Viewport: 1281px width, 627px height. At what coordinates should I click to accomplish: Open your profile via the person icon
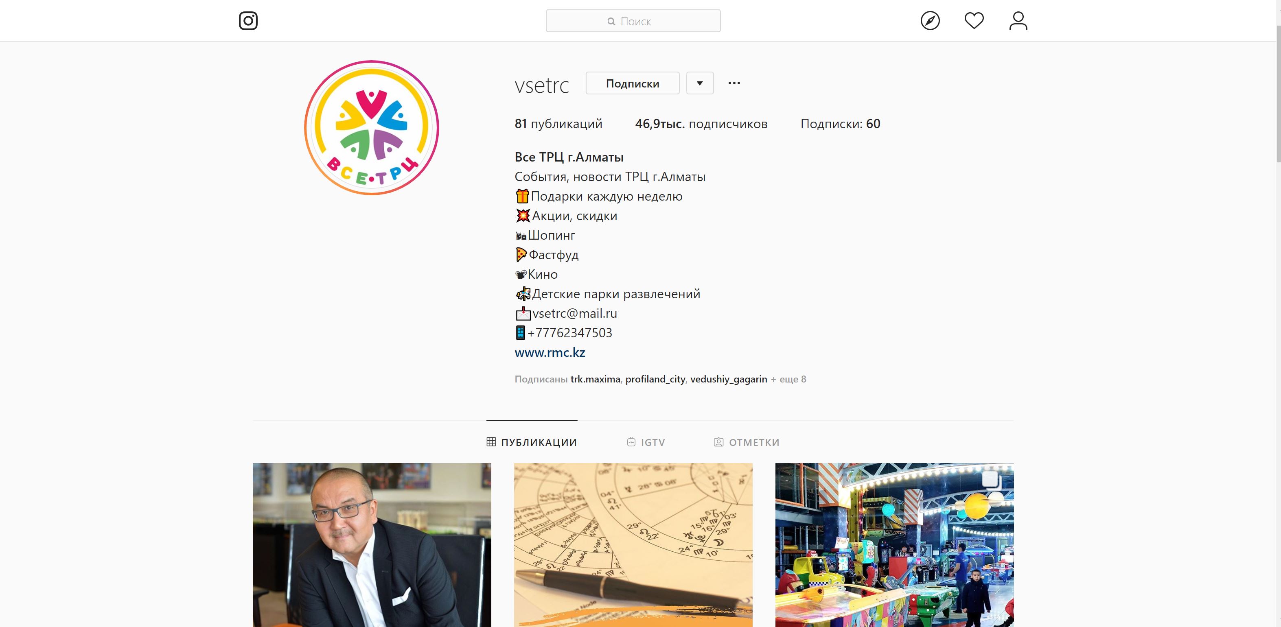[x=1018, y=21]
